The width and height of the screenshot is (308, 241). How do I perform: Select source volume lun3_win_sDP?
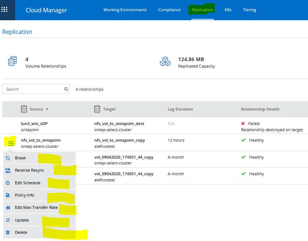pyautogui.click(x=34, y=124)
